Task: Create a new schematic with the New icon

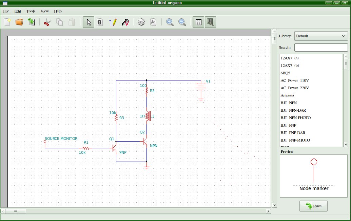Action: pos(7,22)
